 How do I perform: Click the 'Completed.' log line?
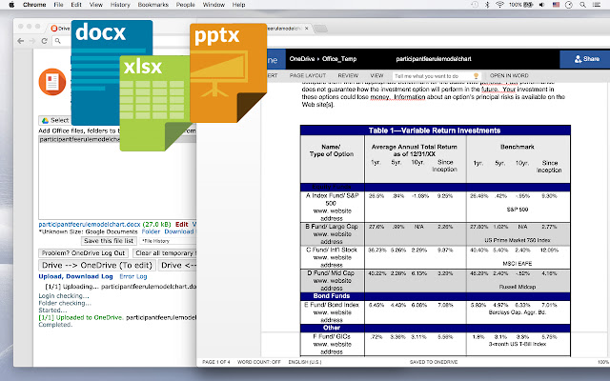(55, 325)
